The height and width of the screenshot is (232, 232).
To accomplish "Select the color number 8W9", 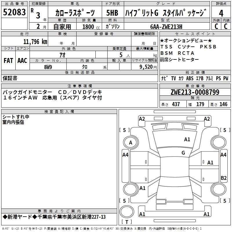I will pos(48,67).
